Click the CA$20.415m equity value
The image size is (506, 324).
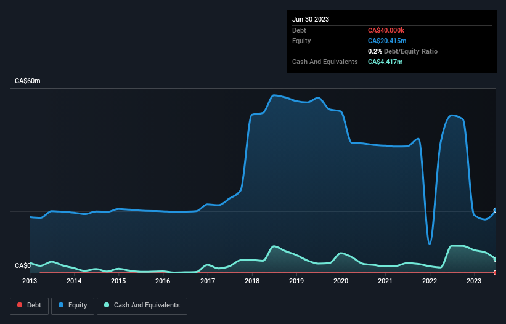pyautogui.click(x=387, y=41)
